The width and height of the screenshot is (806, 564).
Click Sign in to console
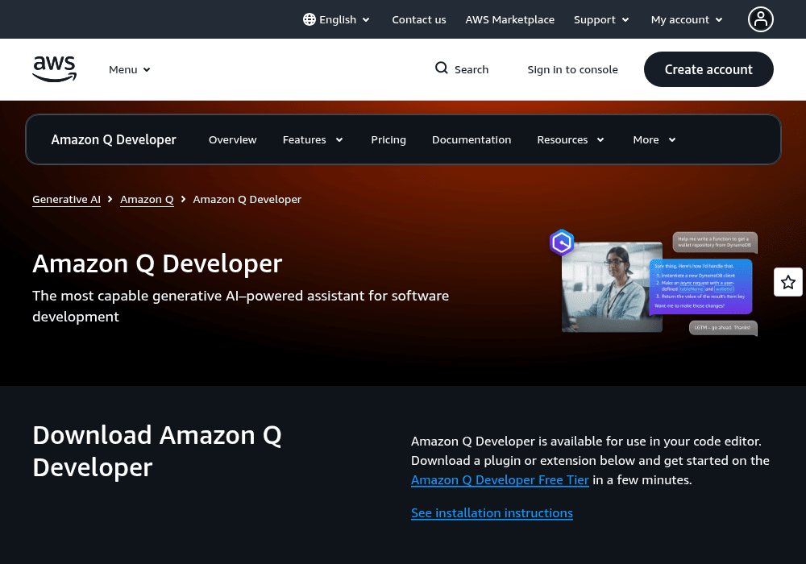click(x=572, y=69)
